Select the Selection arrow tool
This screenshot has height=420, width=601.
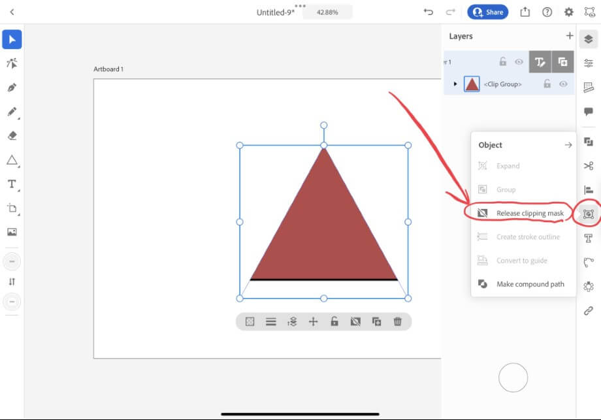[12, 39]
